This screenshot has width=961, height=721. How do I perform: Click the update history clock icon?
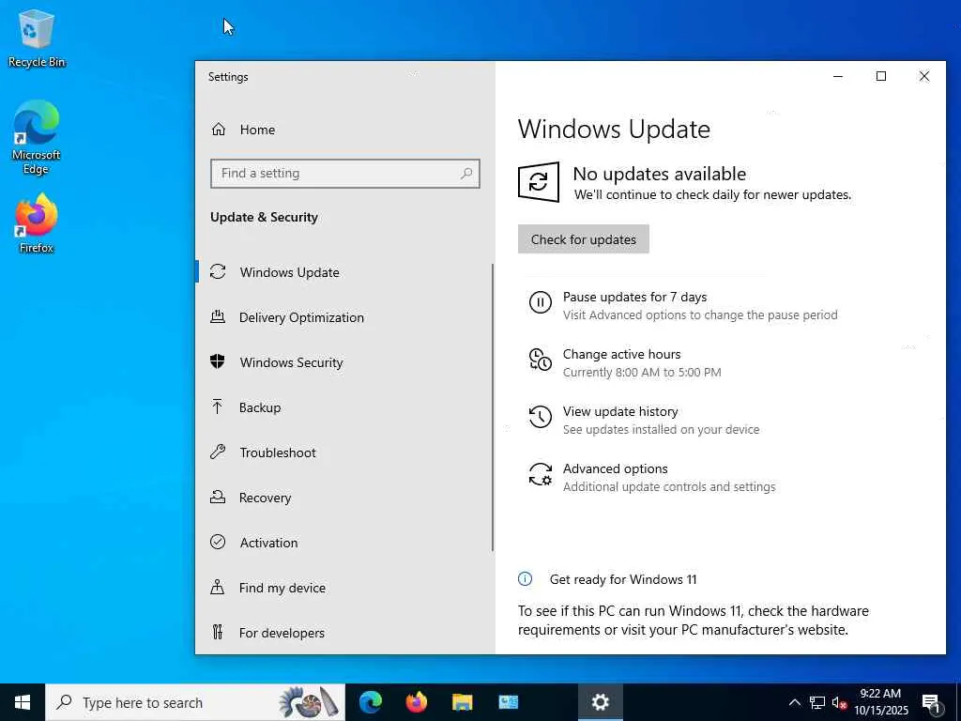click(x=540, y=417)
